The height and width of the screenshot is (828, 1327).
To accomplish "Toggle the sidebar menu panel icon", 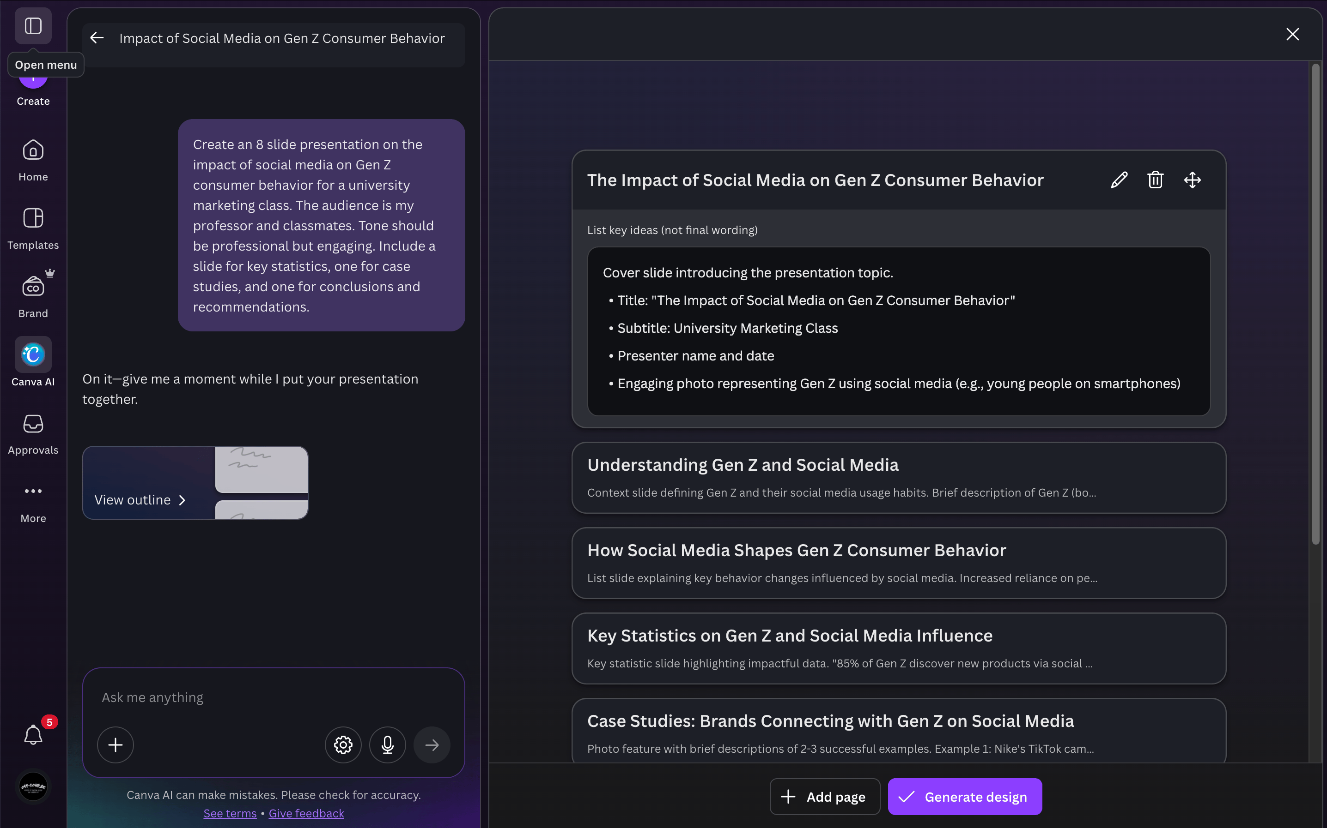I will (33, 26).
